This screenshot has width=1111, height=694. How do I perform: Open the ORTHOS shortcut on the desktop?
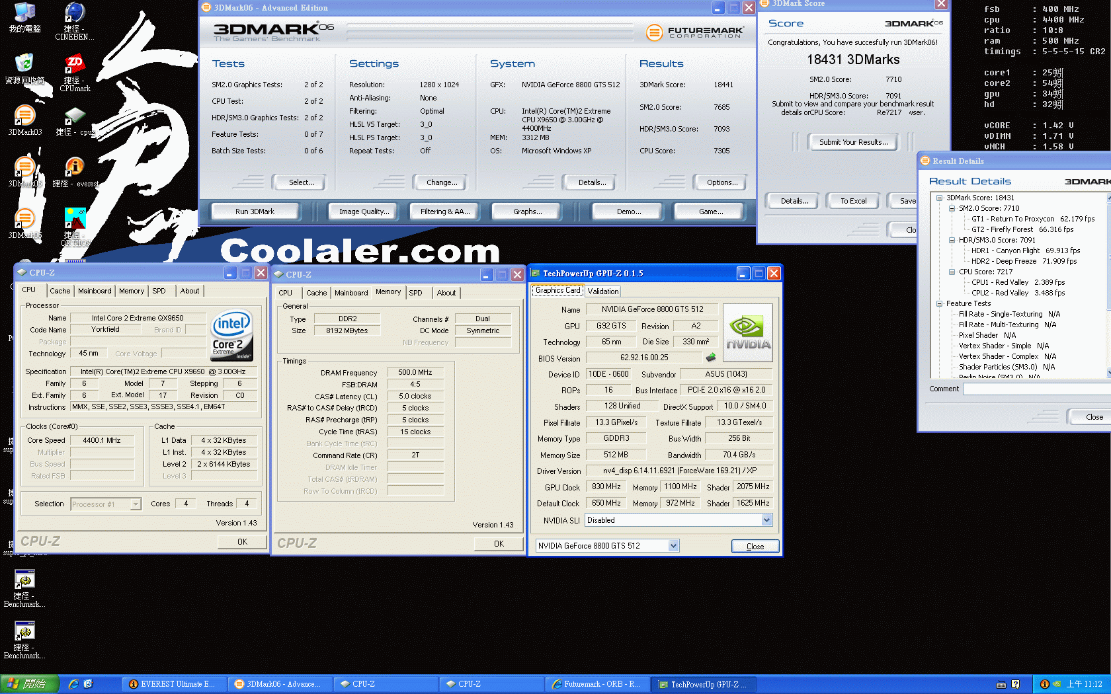[75, 227]
